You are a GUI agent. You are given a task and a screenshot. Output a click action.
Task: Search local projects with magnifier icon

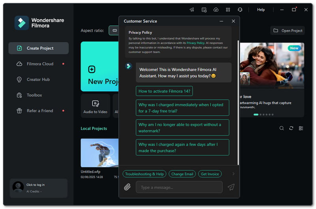282,128
